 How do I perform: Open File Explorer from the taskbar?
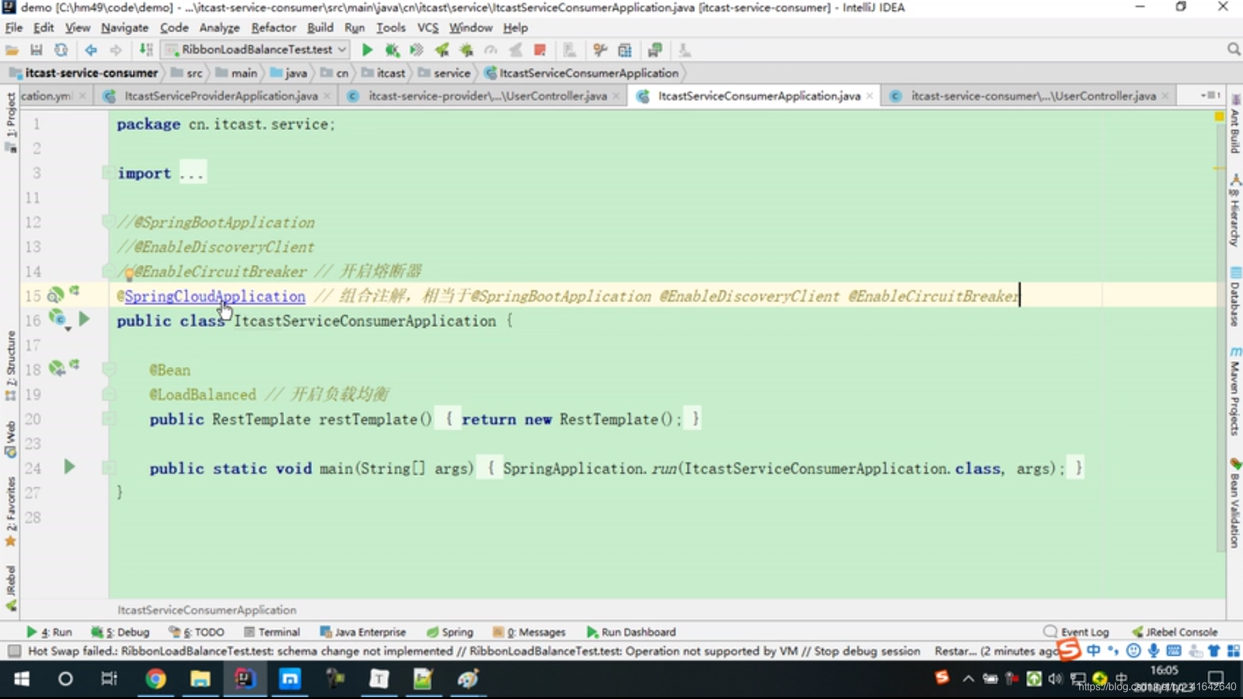click(200, 678)
